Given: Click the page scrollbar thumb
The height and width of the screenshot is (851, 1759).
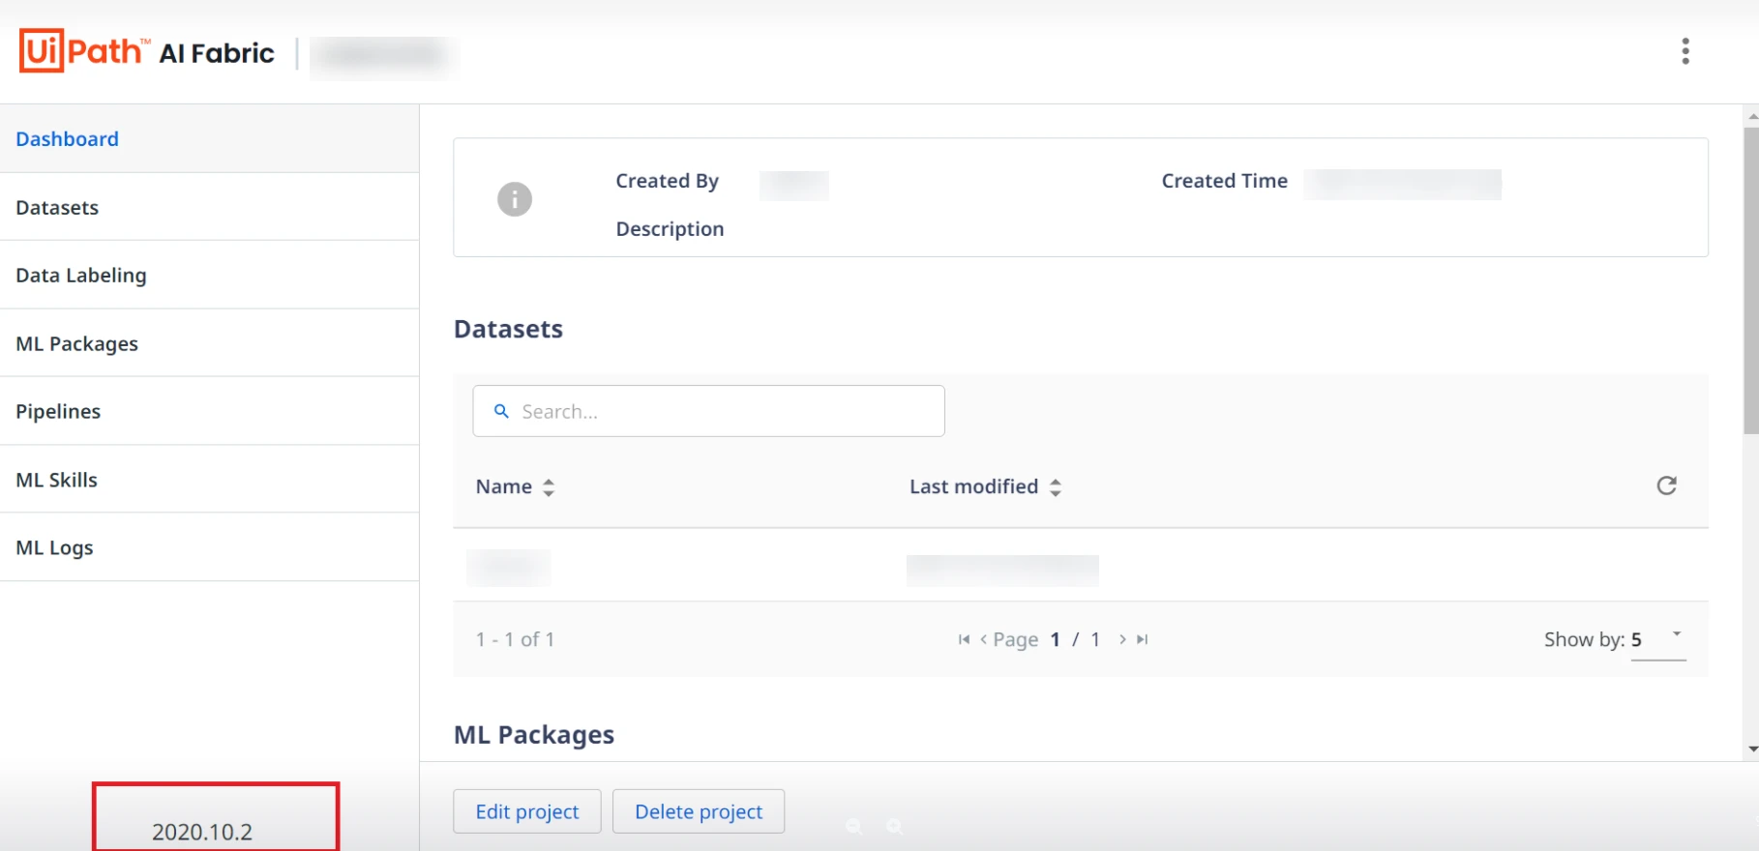Looking at the screenshot, I should [x=1751, y=280].
